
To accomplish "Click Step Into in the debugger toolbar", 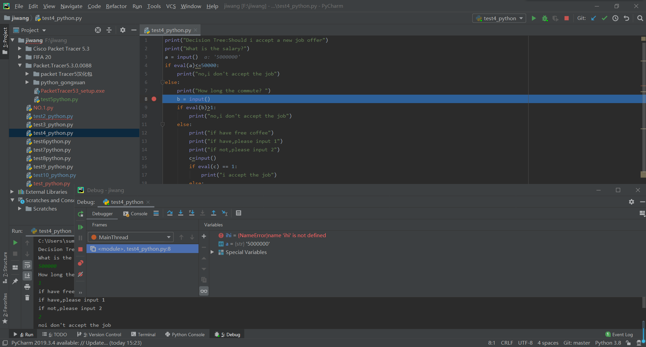I will [181, 213].
